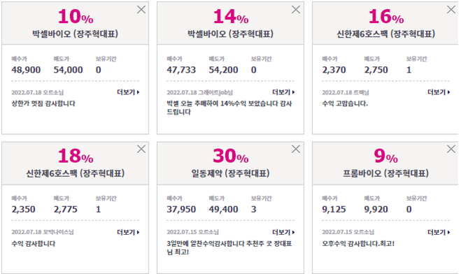Show more on the 일동제약 30% card
The image size is (461, 274).
tap(283, 232)
